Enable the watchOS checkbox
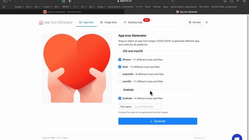 click(120, 74)
